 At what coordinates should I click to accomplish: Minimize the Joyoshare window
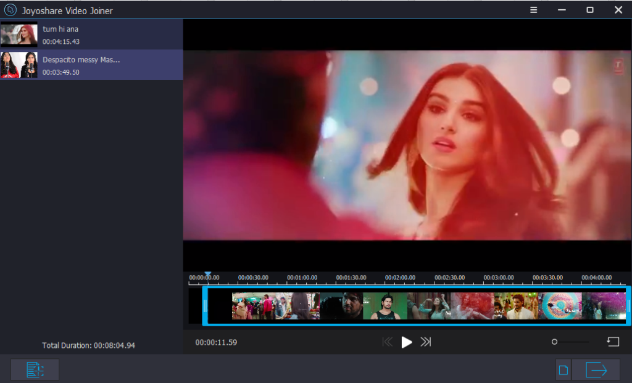click(x=562, y=10)
